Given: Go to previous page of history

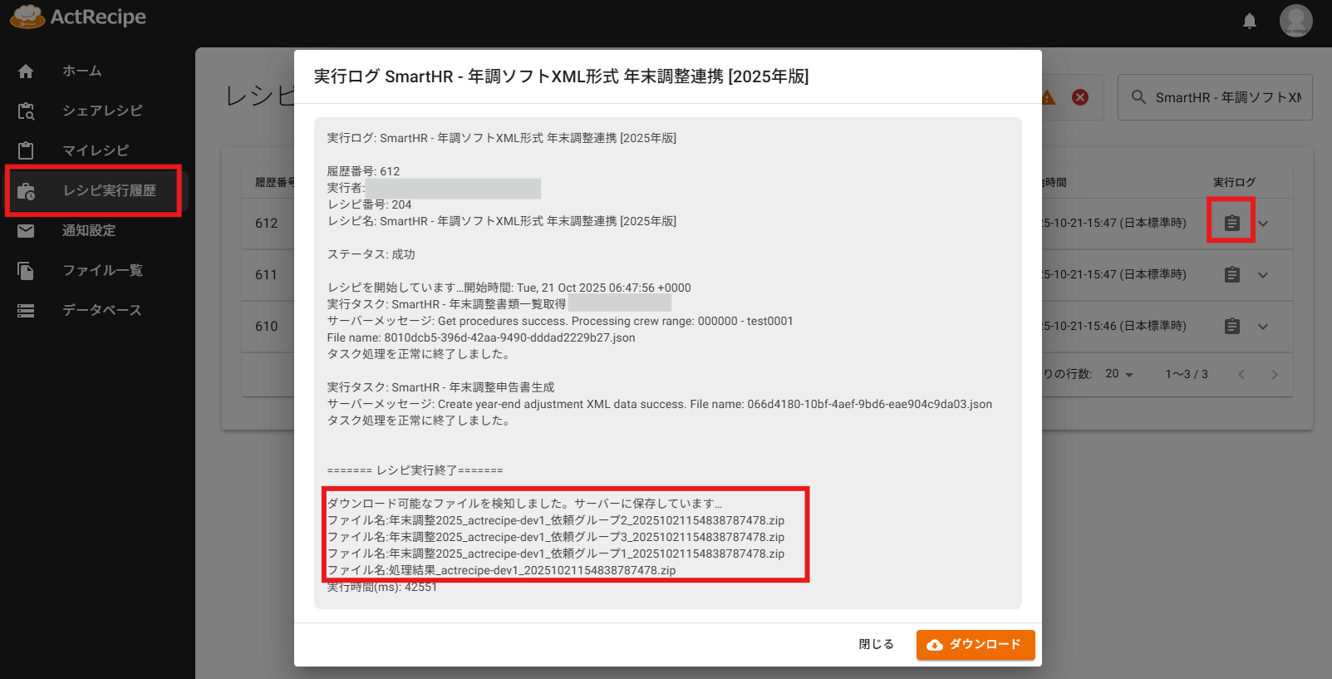Looking at the screenshot, I should click(x=1241, y=374).
